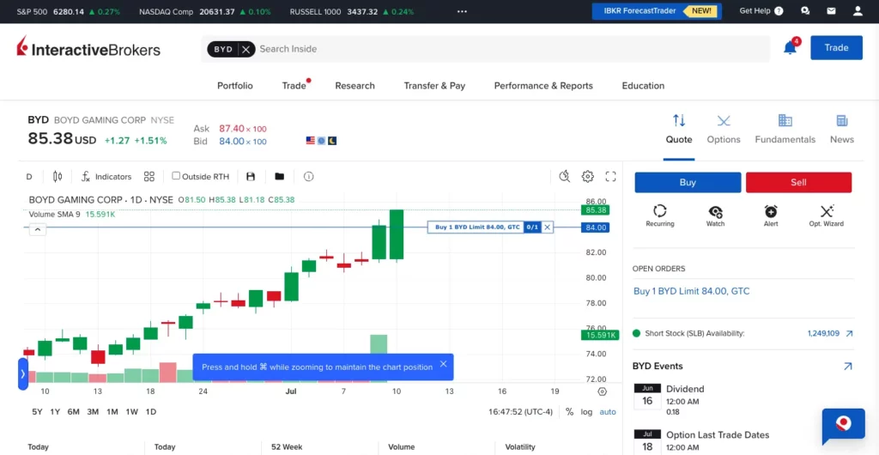
Task: Open the notifications bell icon
Action: (x=790, y=47)
